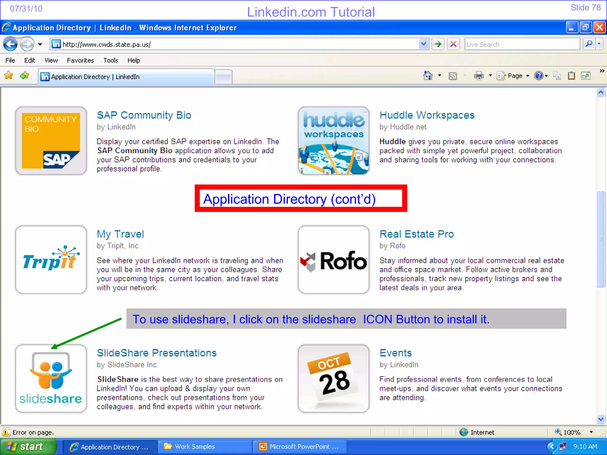
Task: Click the clipboard Paste toolbar icon
Action: tap(571, 76)
